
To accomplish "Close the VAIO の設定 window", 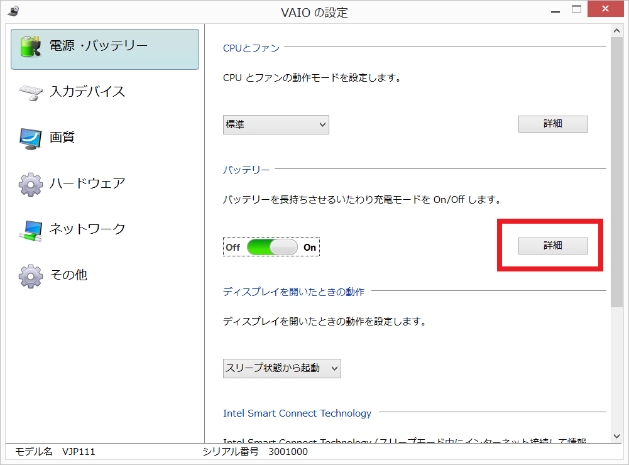I will [x=605, y=9].
